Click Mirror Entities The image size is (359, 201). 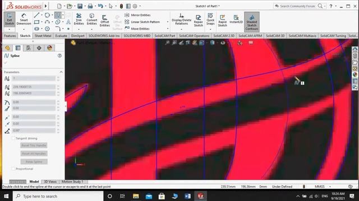(137, 15)
